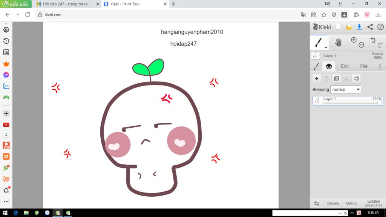Add a new layer
This screenshot has height=217, width=386.
tap(317, 78)
